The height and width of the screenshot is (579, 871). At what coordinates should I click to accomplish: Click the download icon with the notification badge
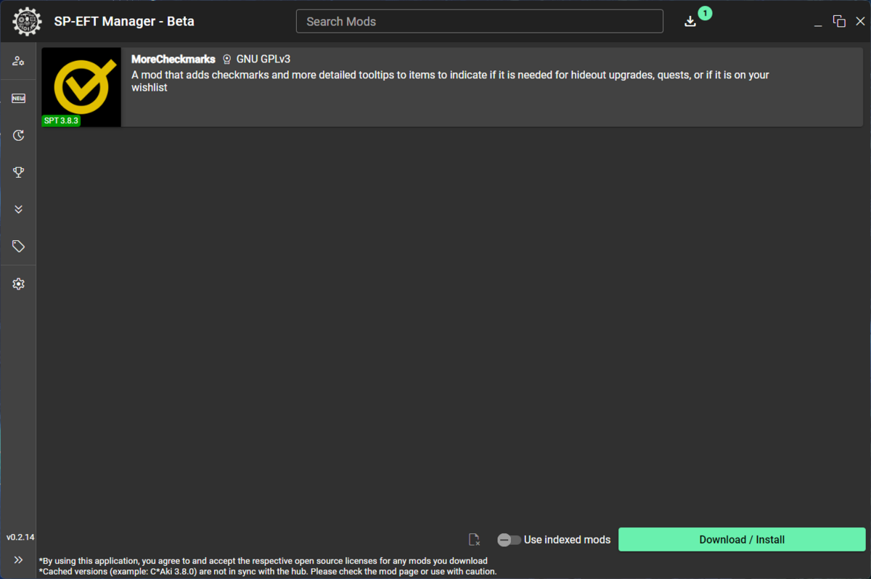[690, 21]
